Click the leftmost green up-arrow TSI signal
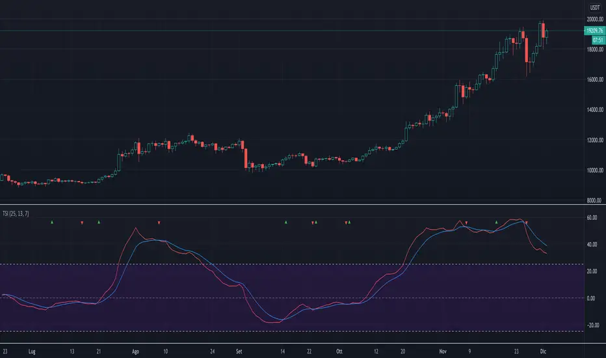606x358 pixels. coord(52,222)
